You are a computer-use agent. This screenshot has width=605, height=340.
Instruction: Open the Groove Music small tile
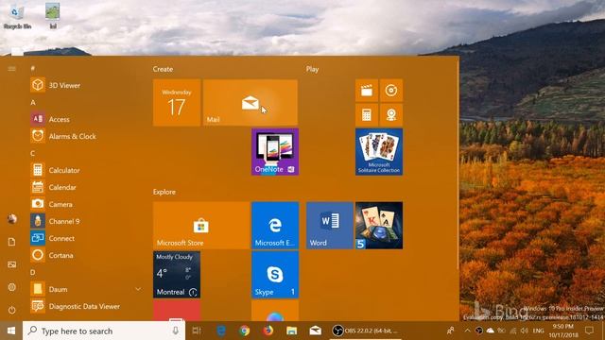coord(391,91)
